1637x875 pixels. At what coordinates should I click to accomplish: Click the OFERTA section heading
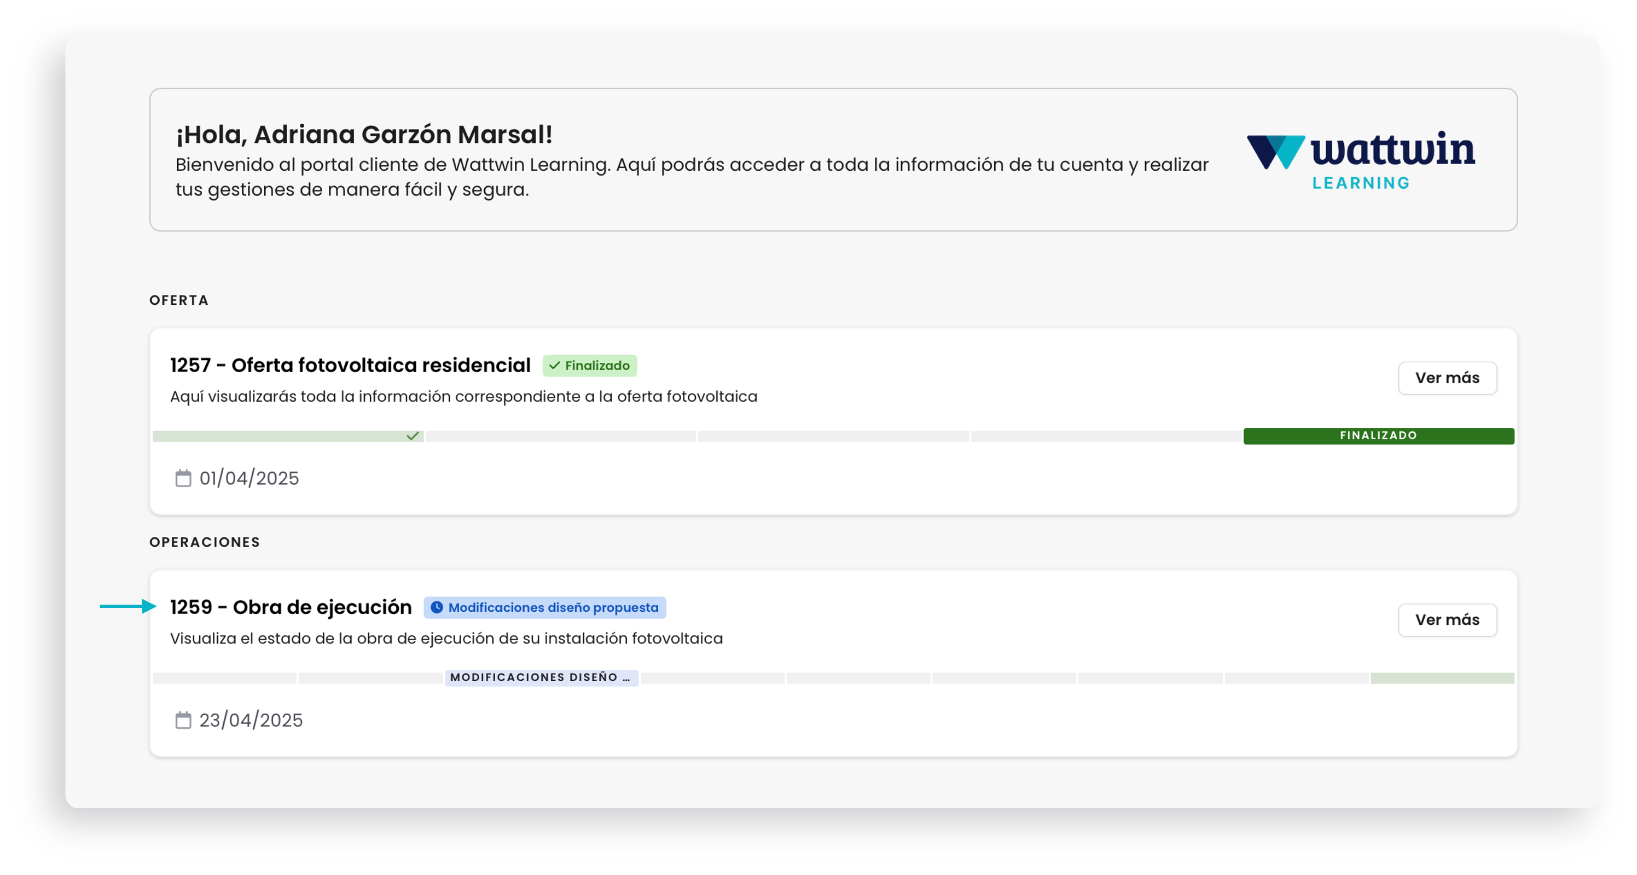[x=179, y=300]
